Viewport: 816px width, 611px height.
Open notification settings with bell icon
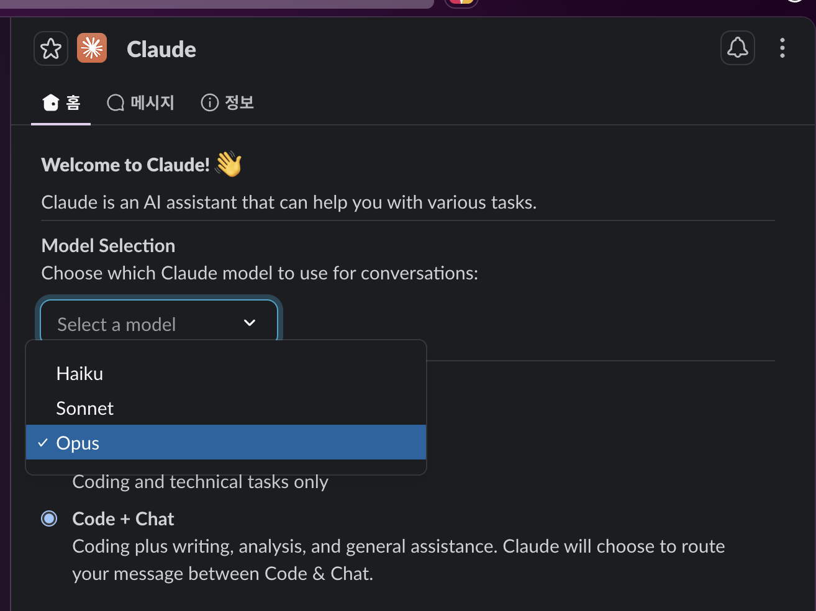pos(738,48)
